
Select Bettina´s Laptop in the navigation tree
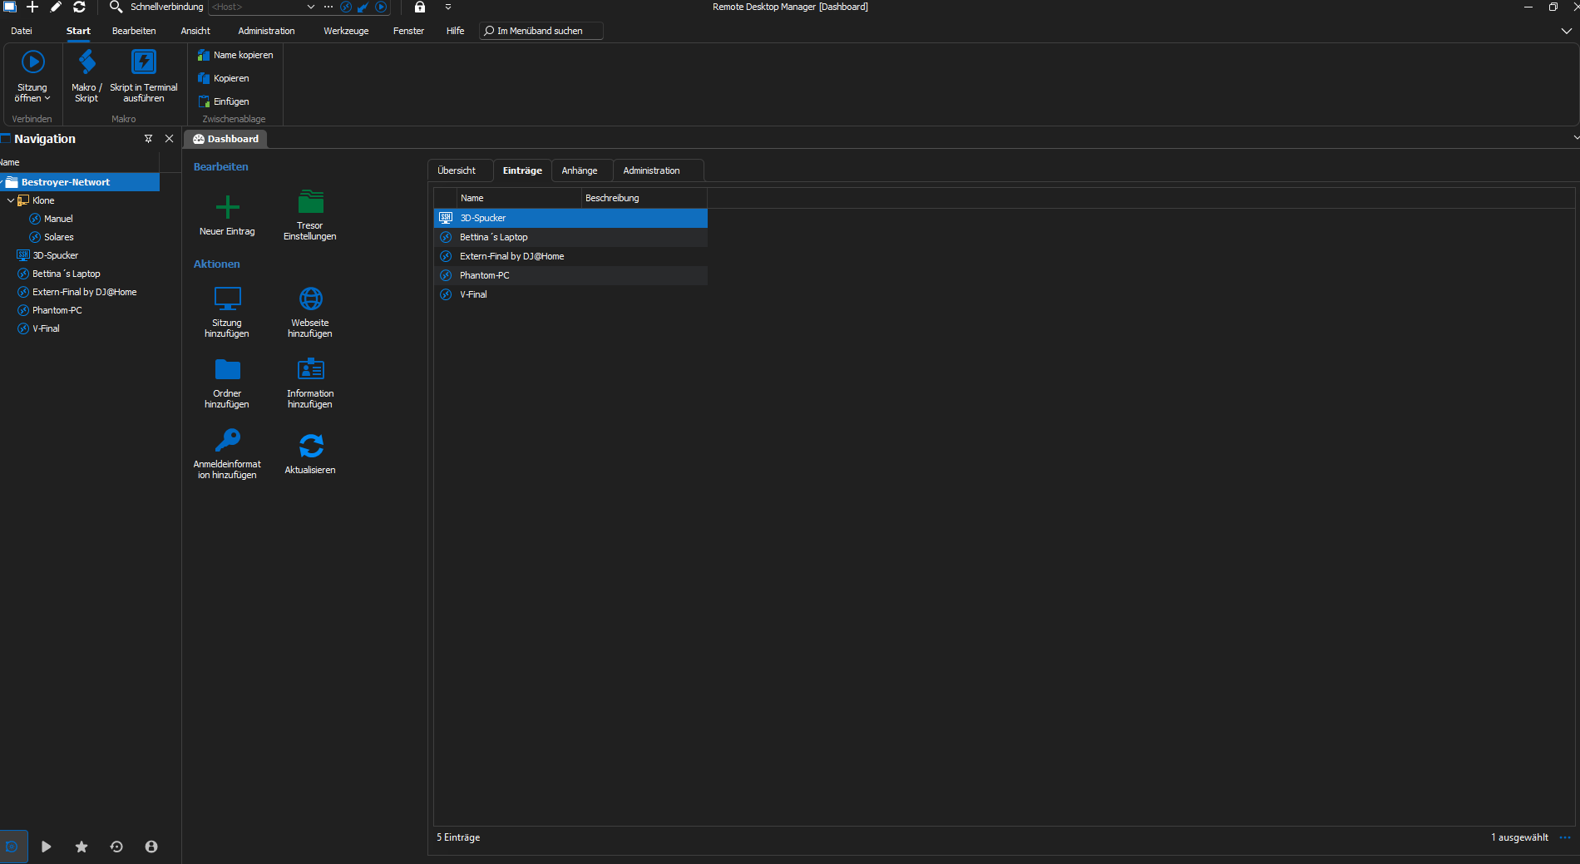tap(66, 274)
